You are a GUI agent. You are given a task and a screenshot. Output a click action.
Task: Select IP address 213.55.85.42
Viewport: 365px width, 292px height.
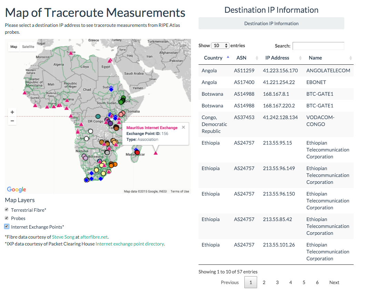click(x=277, y=219)
